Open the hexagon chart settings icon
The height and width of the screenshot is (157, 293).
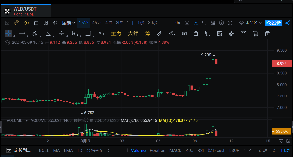point(222,23)
